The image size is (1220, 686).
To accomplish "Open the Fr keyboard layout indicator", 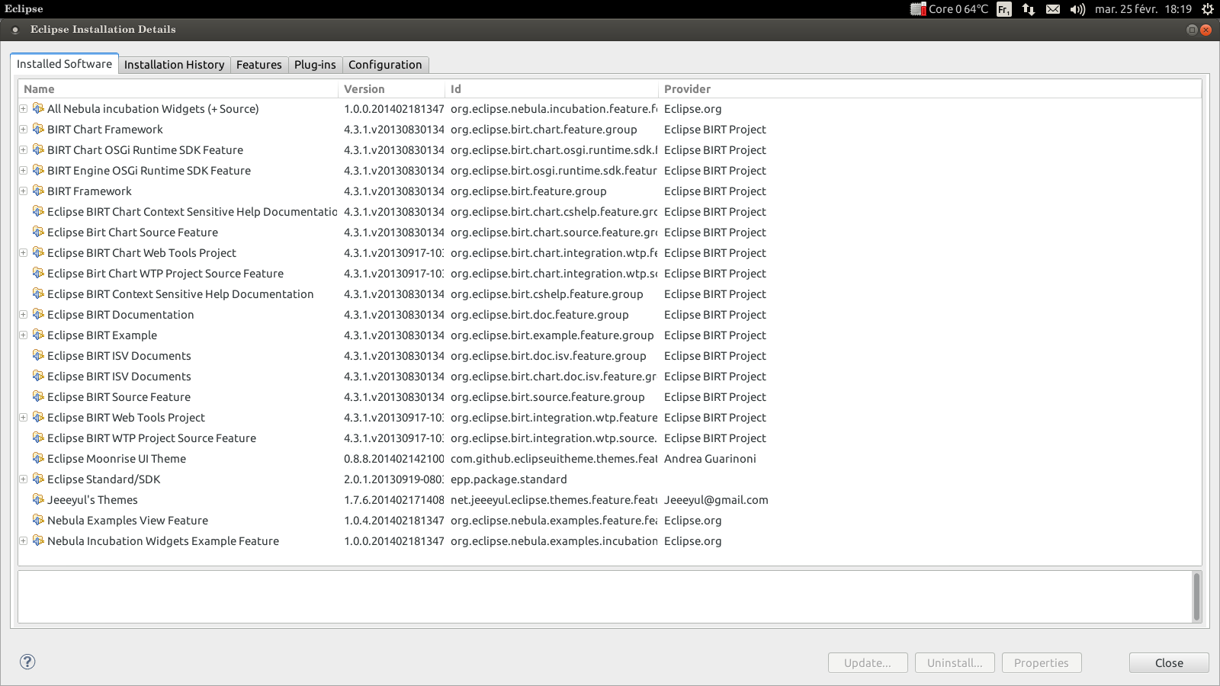I will 1004,9.
